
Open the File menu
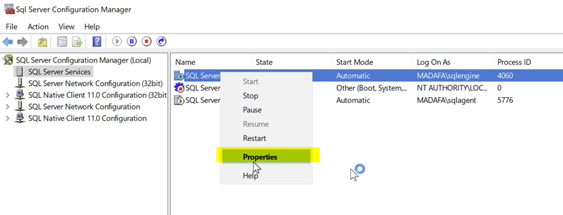11,27
